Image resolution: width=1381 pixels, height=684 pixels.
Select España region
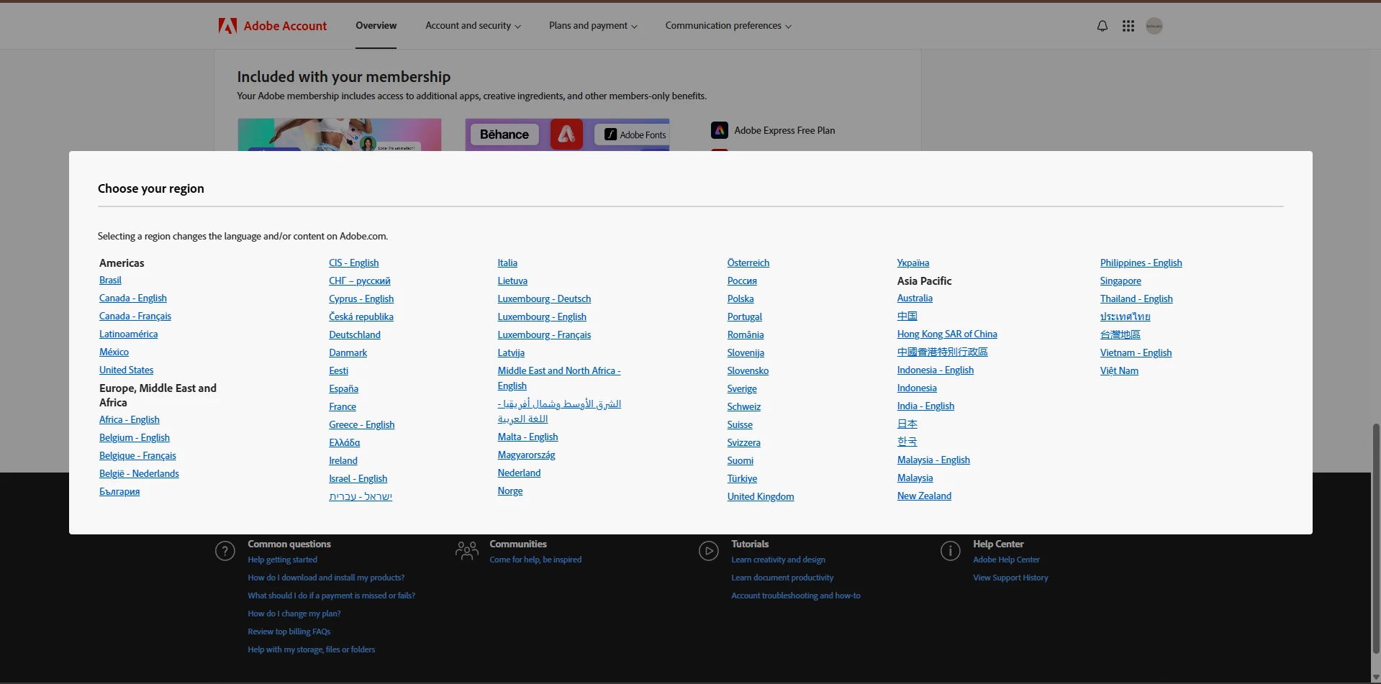pos(343,389)
